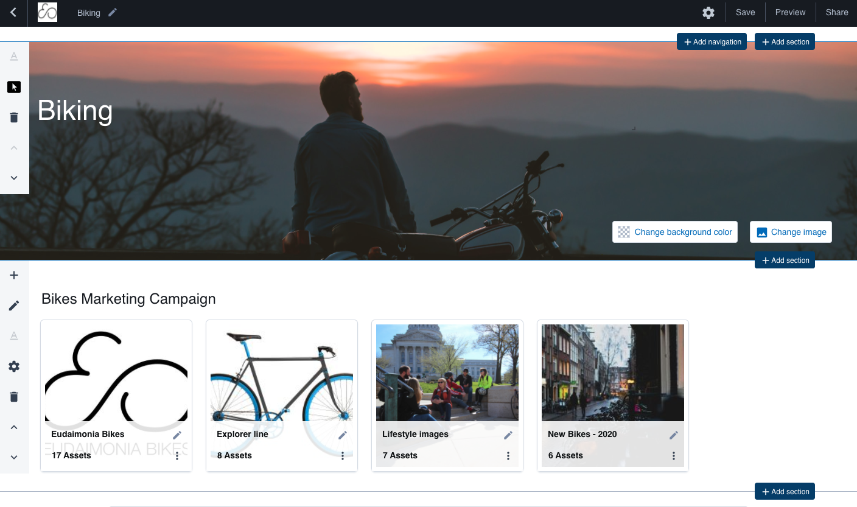Image resolution: width=857 pixels, height=507 pixels.
Task: Click the Add navigation button
Action: point(712,42)
